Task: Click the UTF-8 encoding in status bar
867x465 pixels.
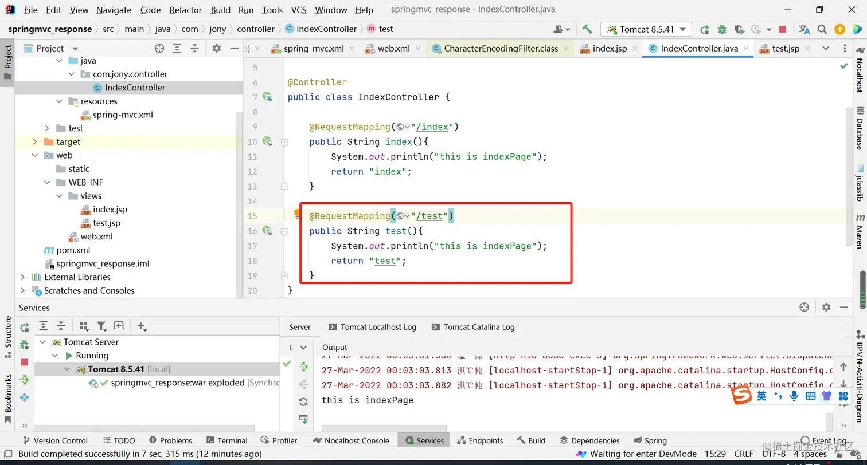Action: (774, 454)
